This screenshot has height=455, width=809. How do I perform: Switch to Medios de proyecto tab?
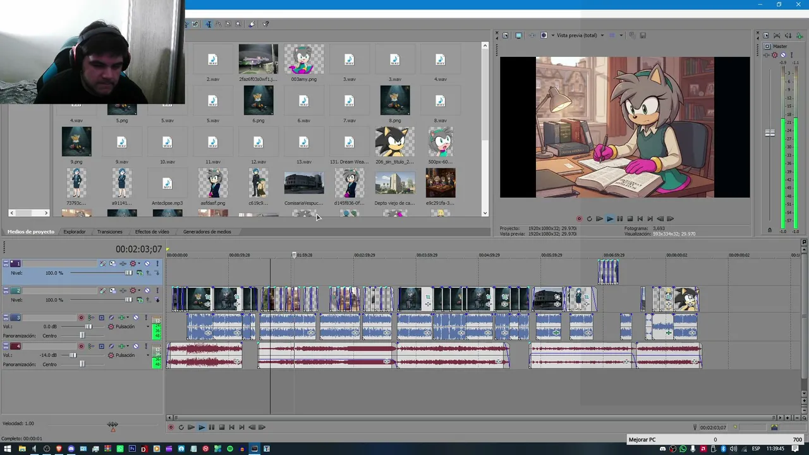click(30, 232)
